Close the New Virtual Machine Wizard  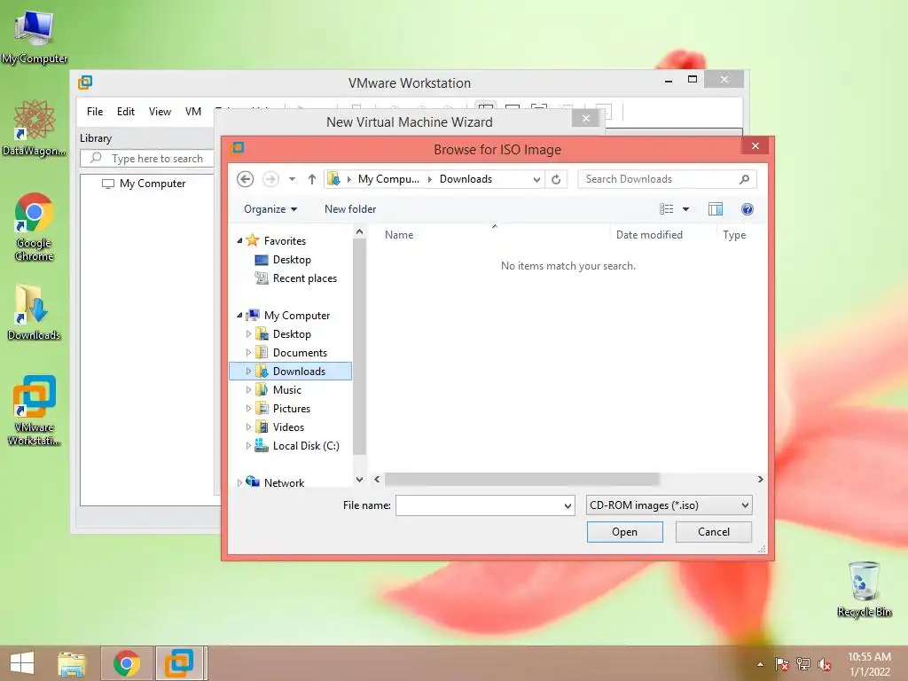[586, 119]
